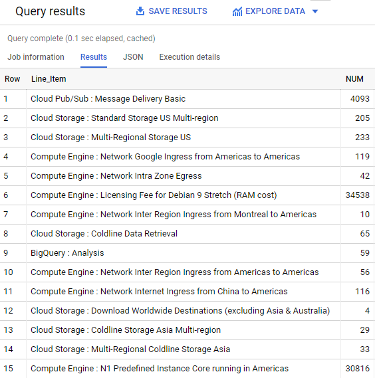Image resolution: width=375 pixels, height=378 pixels.
Task: Click the value 10 in NUM column
Action: pyautogui.click(x=364, y=215)
